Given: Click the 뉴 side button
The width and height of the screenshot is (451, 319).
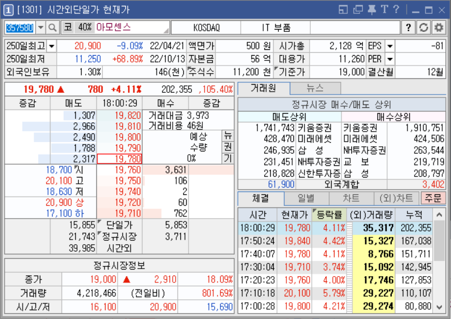Looking at the screenshot, I should pyautogui.click(x=228, y=136).
